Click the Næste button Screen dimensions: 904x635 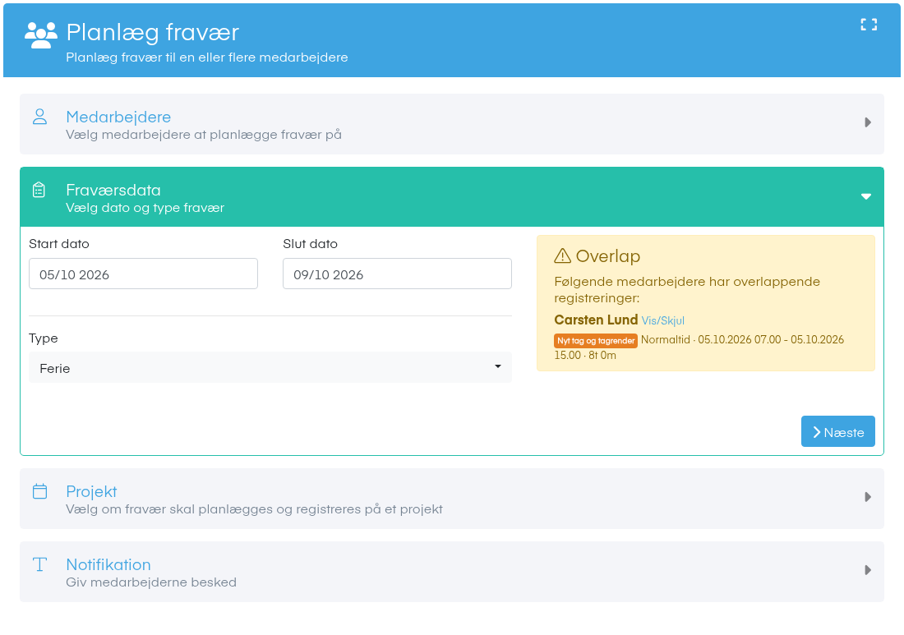click(837, 431)
